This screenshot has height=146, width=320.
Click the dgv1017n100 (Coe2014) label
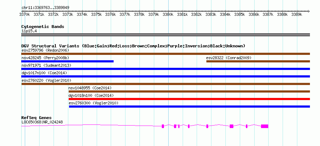coord(44,73)
